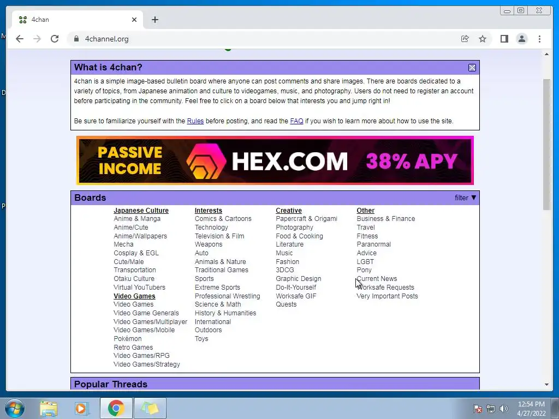Open the Anime & Manga board
The height and width of the screenshot is (419, 559).
point(137,219)
